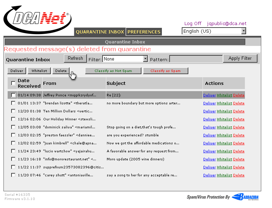Whitelist the info@mororestaurant.net sender

224,159
